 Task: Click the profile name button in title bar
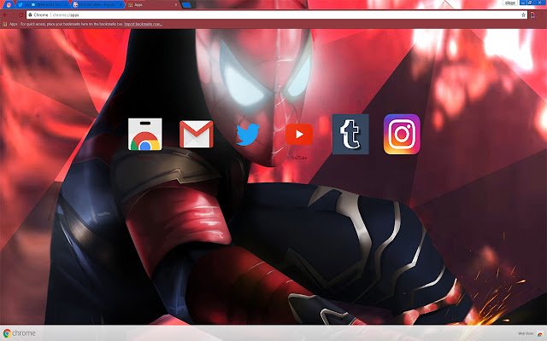point(510,3)
